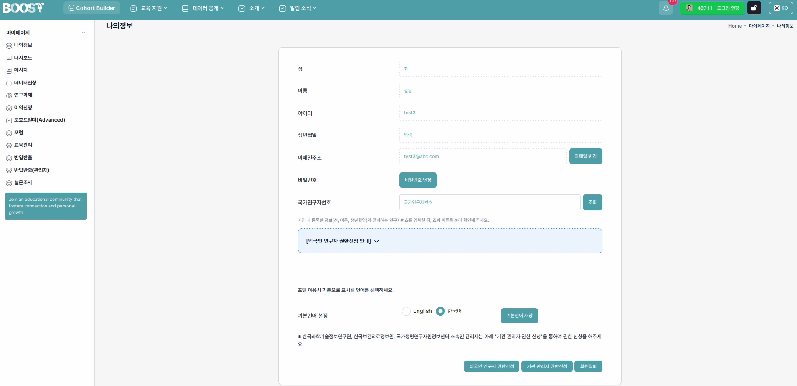Open the KO language selector label

tap(785, 8)
